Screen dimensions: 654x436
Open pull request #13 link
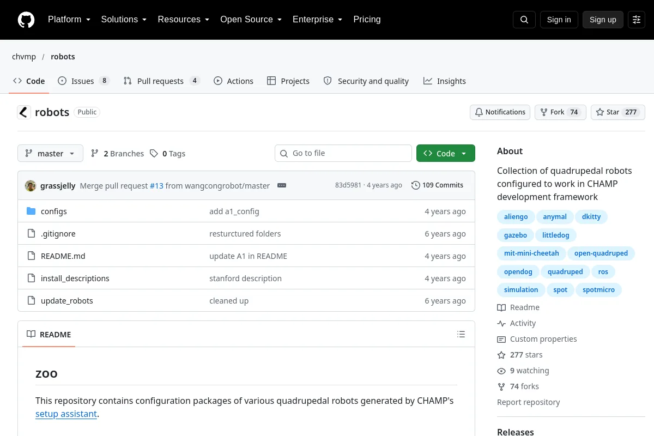(x=156, y=186)
